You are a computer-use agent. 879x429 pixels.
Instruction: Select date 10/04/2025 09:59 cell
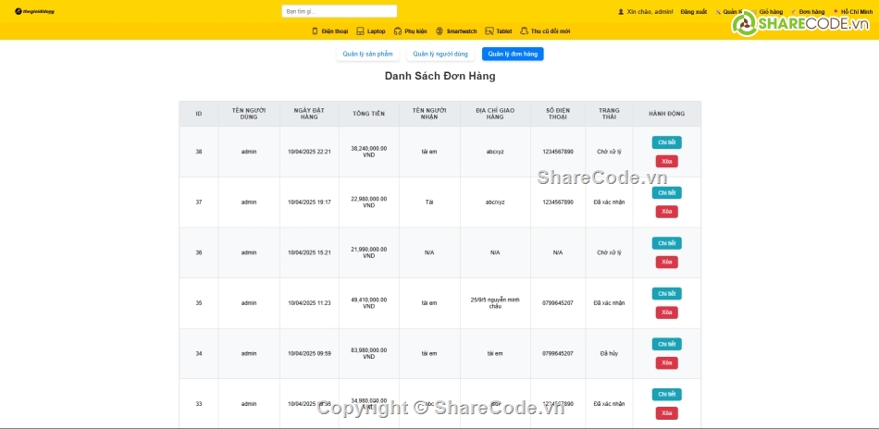(x=309, y=353)
